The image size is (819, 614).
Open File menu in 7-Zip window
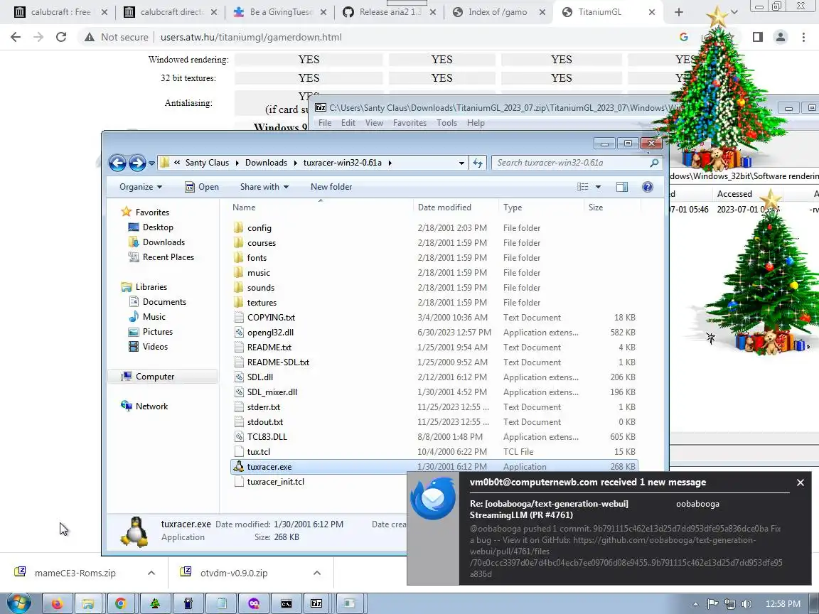coord(325,123)
